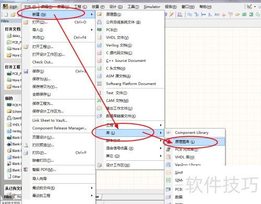Click the icon beside C 源代码文档(C)
Viewport: 261px width, 204px height.
click(99, 53)
